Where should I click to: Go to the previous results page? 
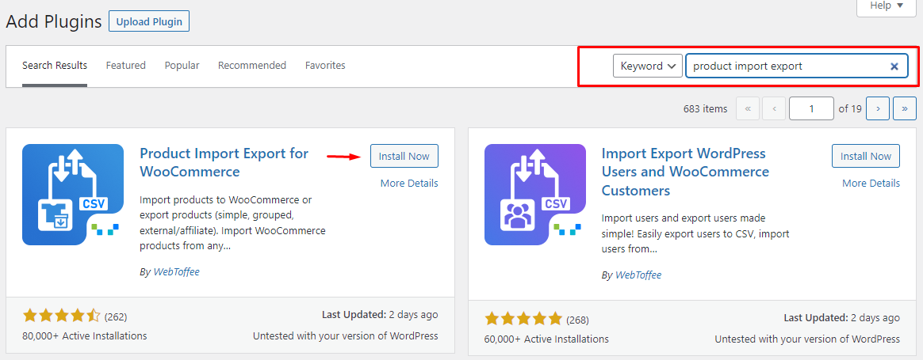[x=773, y=108]
